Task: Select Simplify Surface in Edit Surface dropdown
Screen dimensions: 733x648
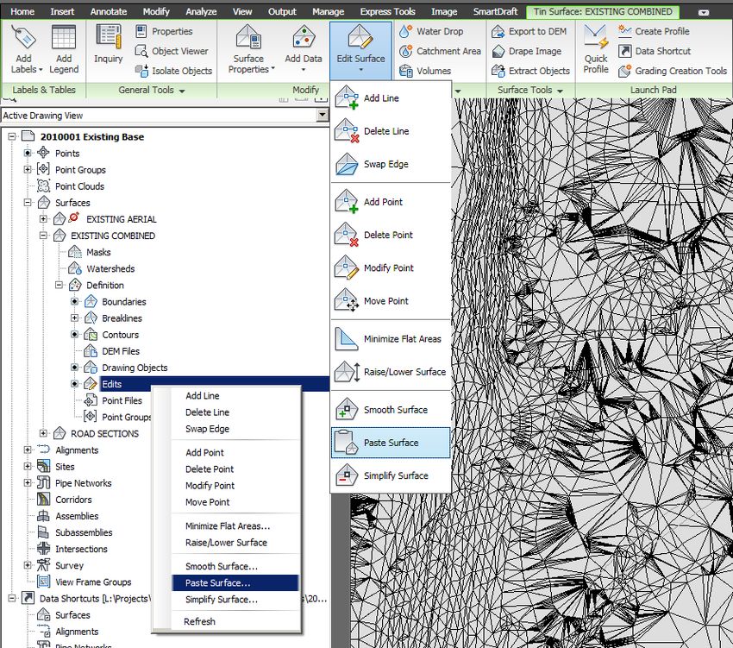Action: 391,475
